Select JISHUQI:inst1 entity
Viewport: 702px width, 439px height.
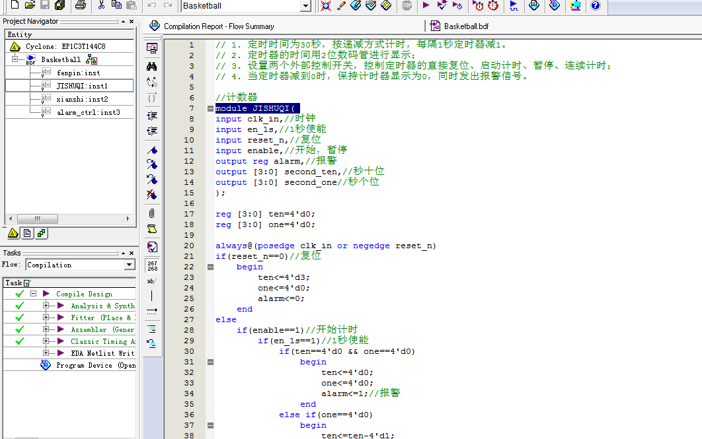point(82,86)
